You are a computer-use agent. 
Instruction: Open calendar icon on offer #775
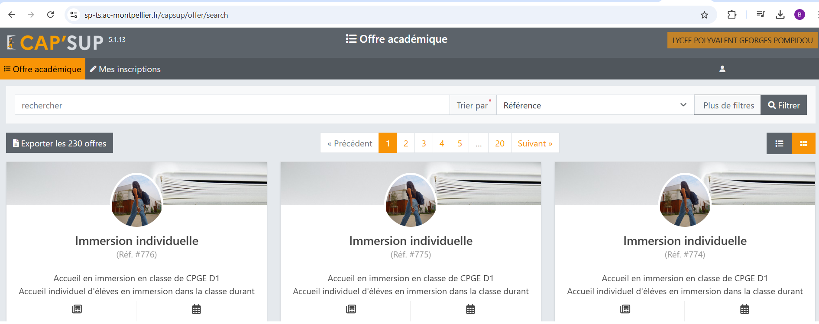click(x=470, y=309)
